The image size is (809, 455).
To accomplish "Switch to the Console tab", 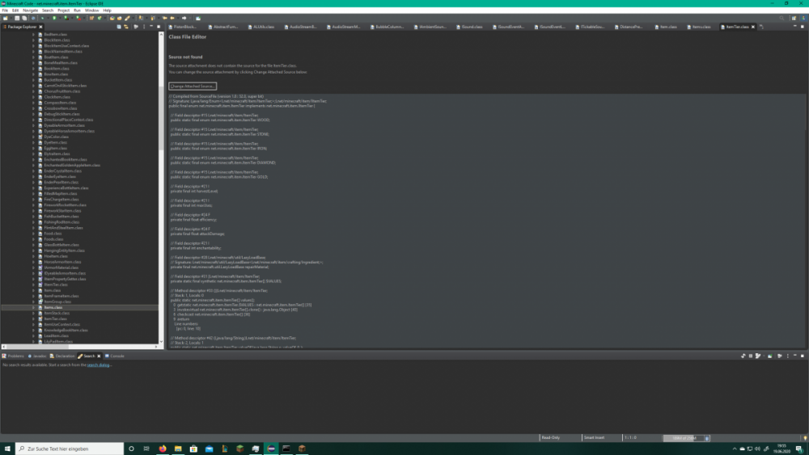I will pyautogui.click(x=115, y=356).
